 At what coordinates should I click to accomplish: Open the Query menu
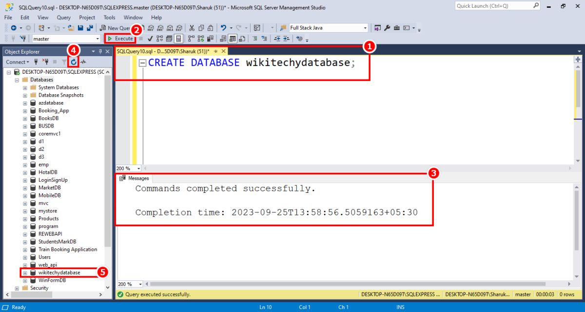pyautogui.click(x=64, y=18)
